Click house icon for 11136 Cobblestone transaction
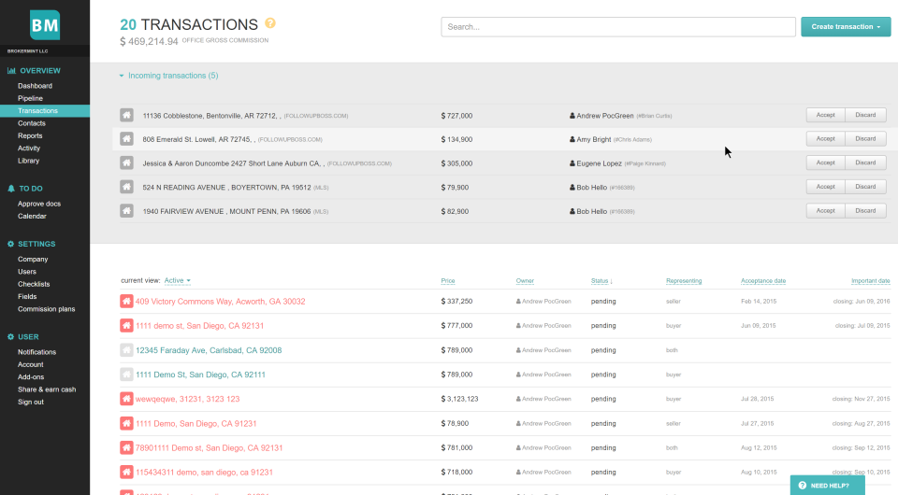 point(126,115)
